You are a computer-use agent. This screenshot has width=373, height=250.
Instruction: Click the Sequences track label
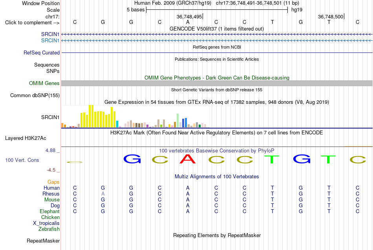47,65
